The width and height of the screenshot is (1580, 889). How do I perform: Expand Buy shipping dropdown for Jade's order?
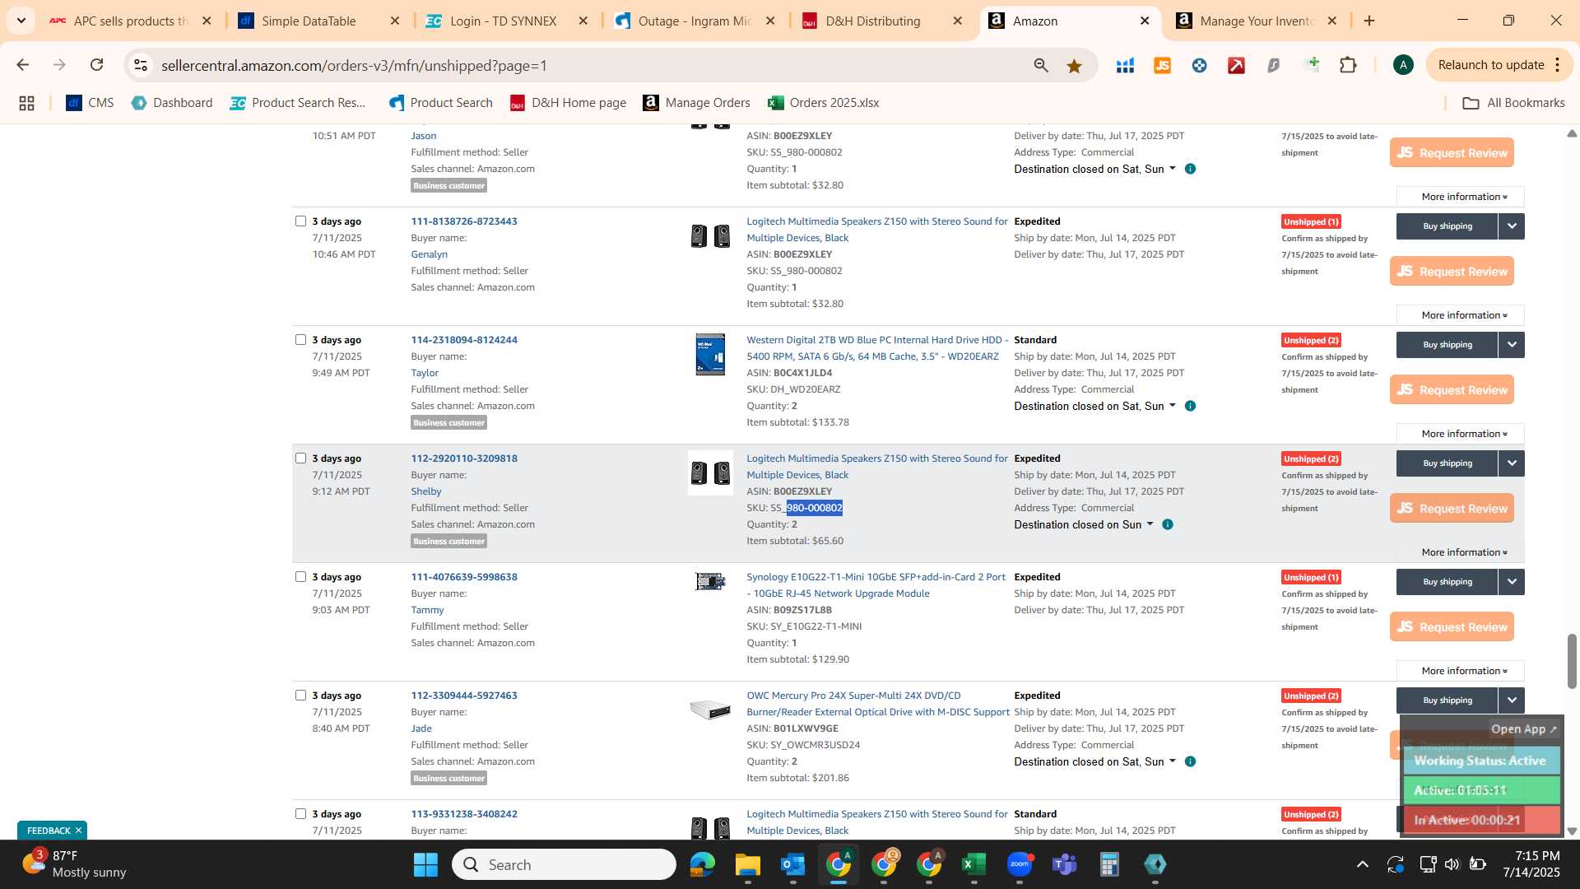1512,700
